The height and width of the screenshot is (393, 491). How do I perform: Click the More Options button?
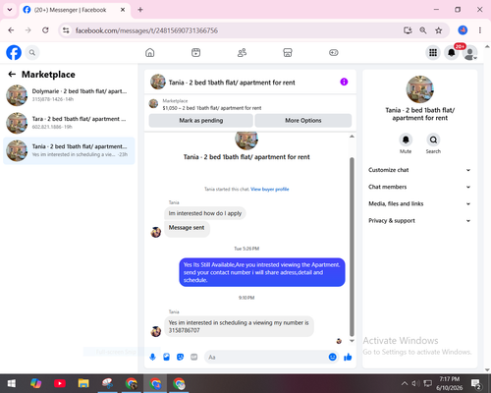click(303, 120)
